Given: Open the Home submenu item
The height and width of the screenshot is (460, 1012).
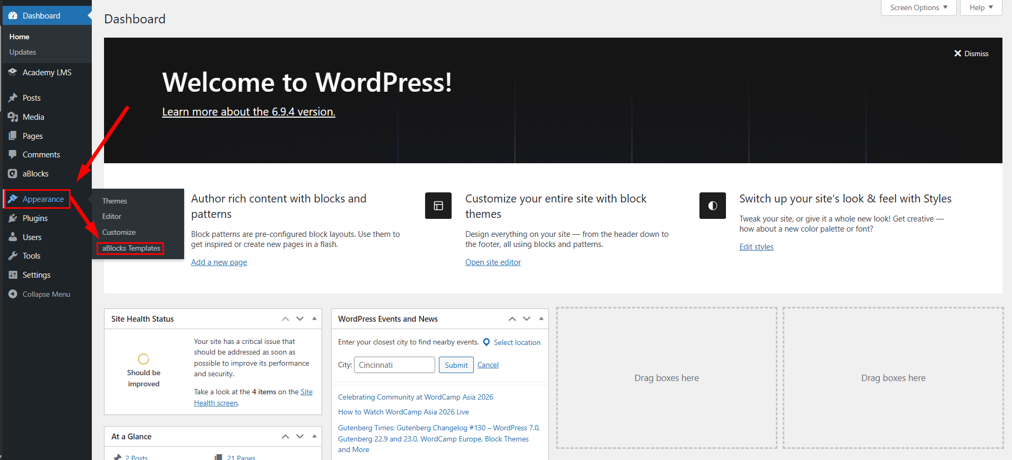Looking at the screenshot, I should pos(19,37).
